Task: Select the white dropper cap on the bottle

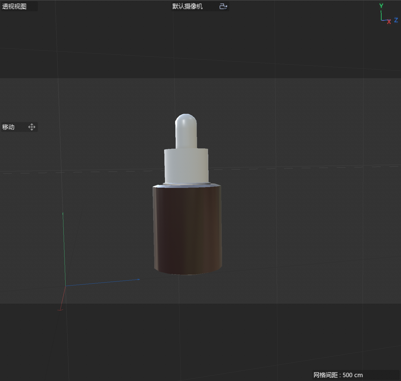Action: (186, 132)
